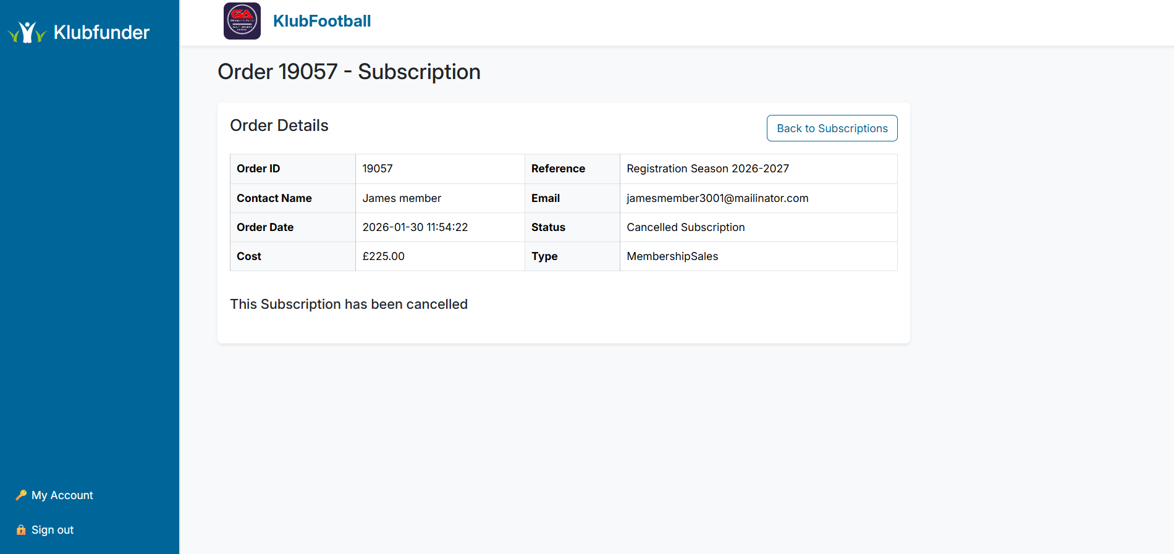
Task: Open the KlubFootball header link
Action: [322, 21]
